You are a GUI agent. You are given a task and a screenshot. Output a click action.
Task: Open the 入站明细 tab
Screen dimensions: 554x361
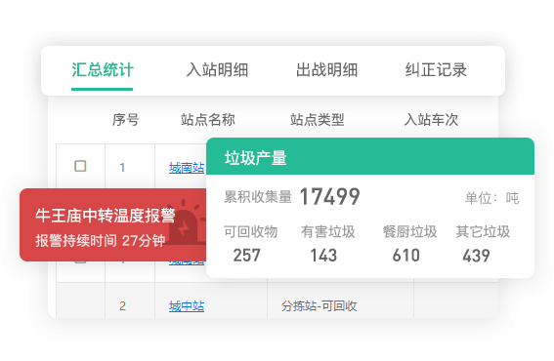[x=217, y=70]
